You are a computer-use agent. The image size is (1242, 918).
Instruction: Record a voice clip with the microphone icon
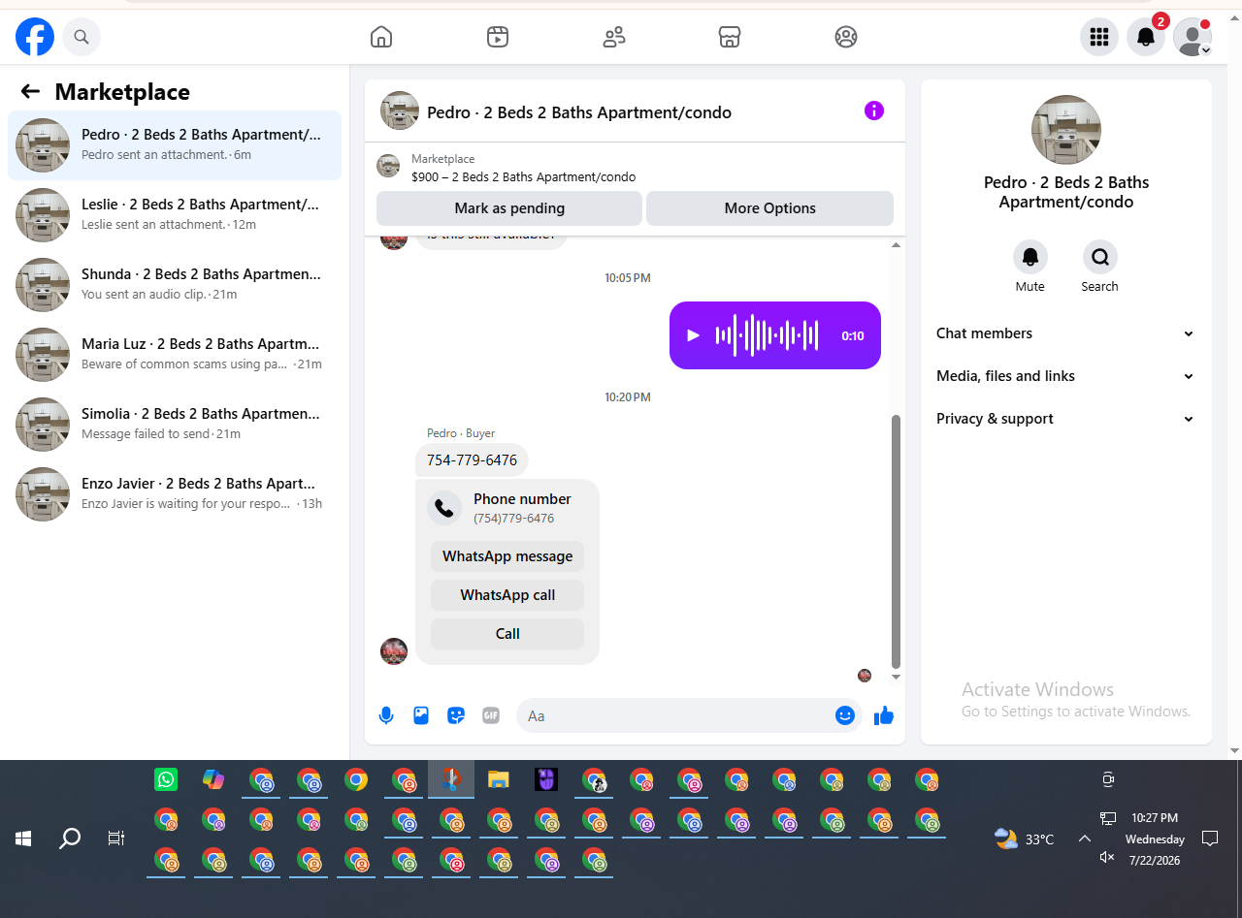click(386, 715)
